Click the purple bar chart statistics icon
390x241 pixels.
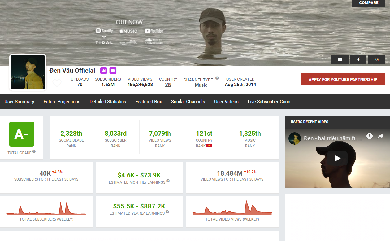[104, 70]
